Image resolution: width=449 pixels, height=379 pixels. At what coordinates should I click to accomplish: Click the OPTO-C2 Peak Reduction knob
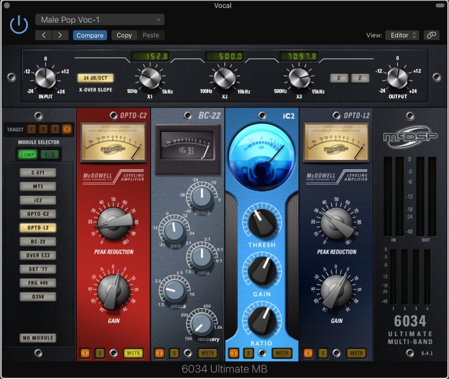(x=114, y=223)
